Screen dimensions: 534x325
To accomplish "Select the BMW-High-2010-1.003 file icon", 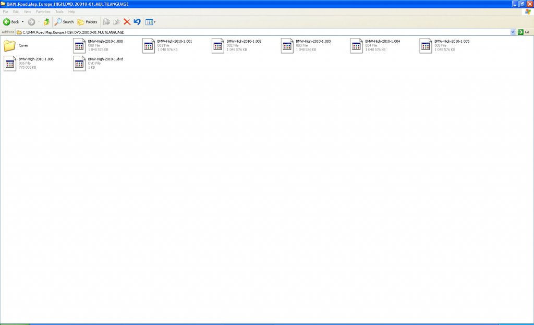I will click(x=287, y=46).
